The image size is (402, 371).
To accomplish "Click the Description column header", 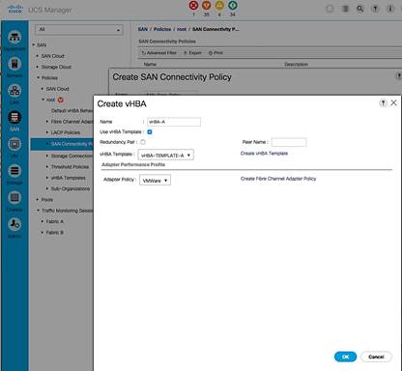I will 296,65.
